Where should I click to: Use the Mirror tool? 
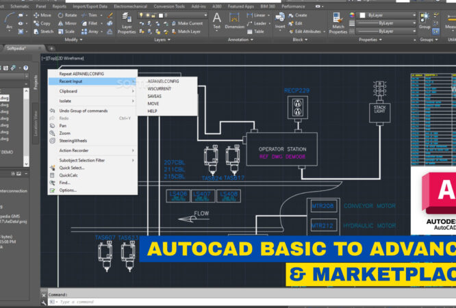(x=67, y=23)
